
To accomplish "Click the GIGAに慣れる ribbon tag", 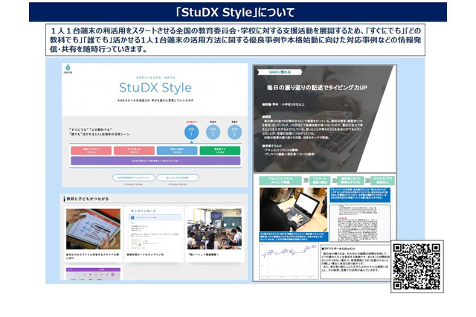I will [280, 72].
